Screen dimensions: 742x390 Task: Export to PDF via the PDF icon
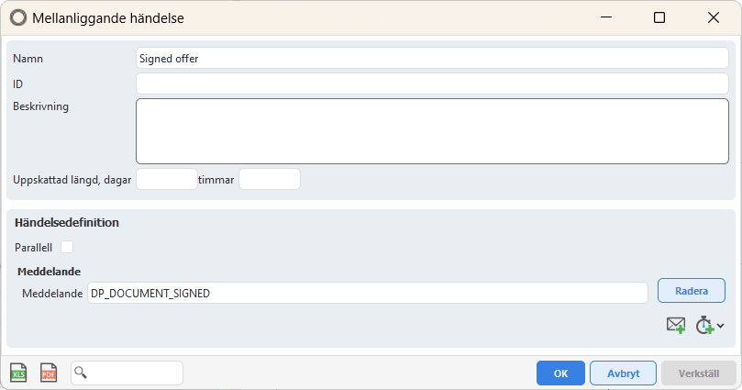pyautogui.click(x=49, y=373)
